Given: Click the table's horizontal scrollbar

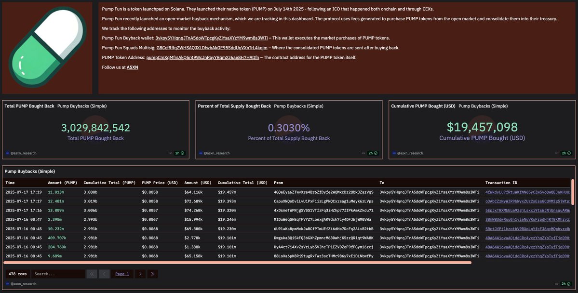Looking at the screenshot, I should 237,263.
